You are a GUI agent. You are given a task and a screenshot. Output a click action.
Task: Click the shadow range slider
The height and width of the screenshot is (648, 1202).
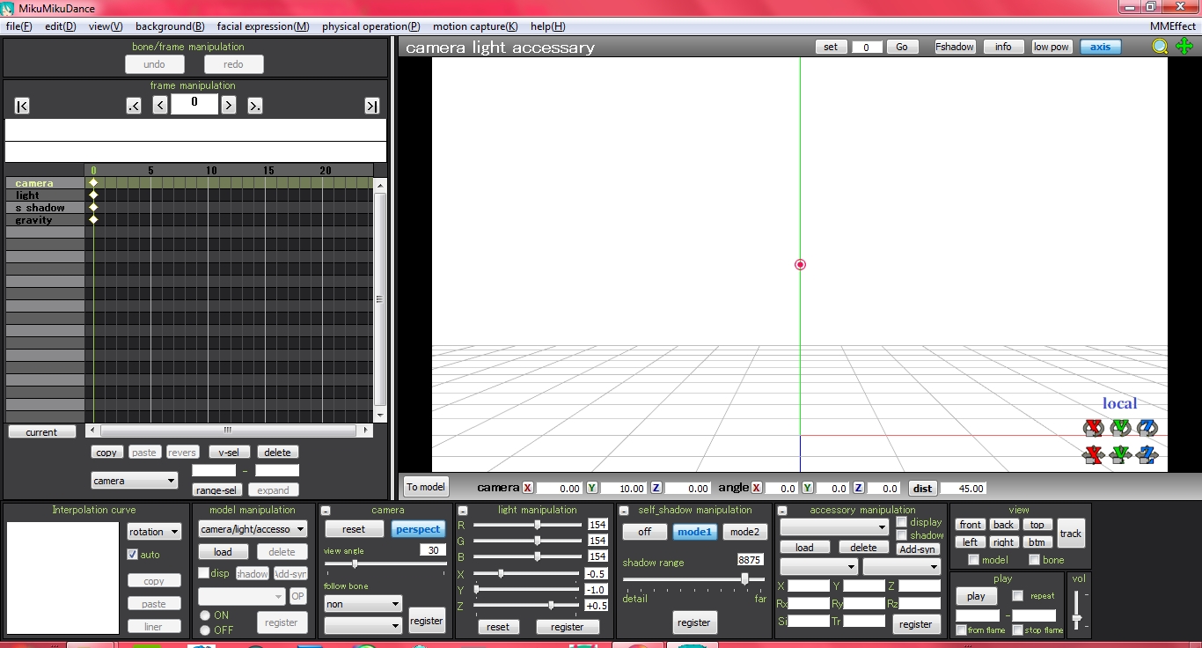(x=694, y=579)
